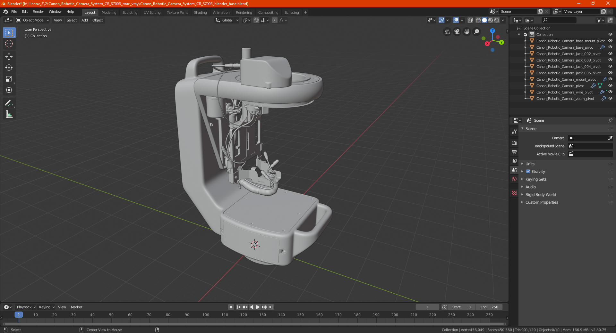The height and width of the screenshot is (333, 616).
Task: Play animation in reverse
Action: (x=252, y=307)
